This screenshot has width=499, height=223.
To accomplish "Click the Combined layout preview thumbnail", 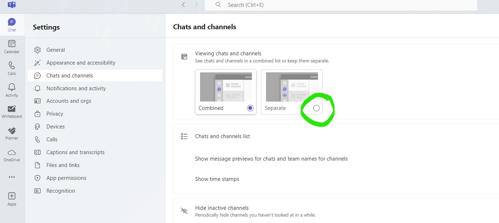I will pyautogui.click(x=226, y=87).
